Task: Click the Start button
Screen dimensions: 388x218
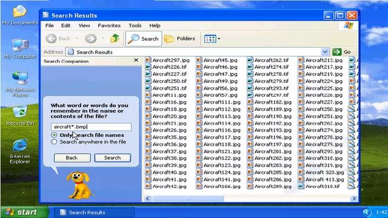Action: (24, 212)
